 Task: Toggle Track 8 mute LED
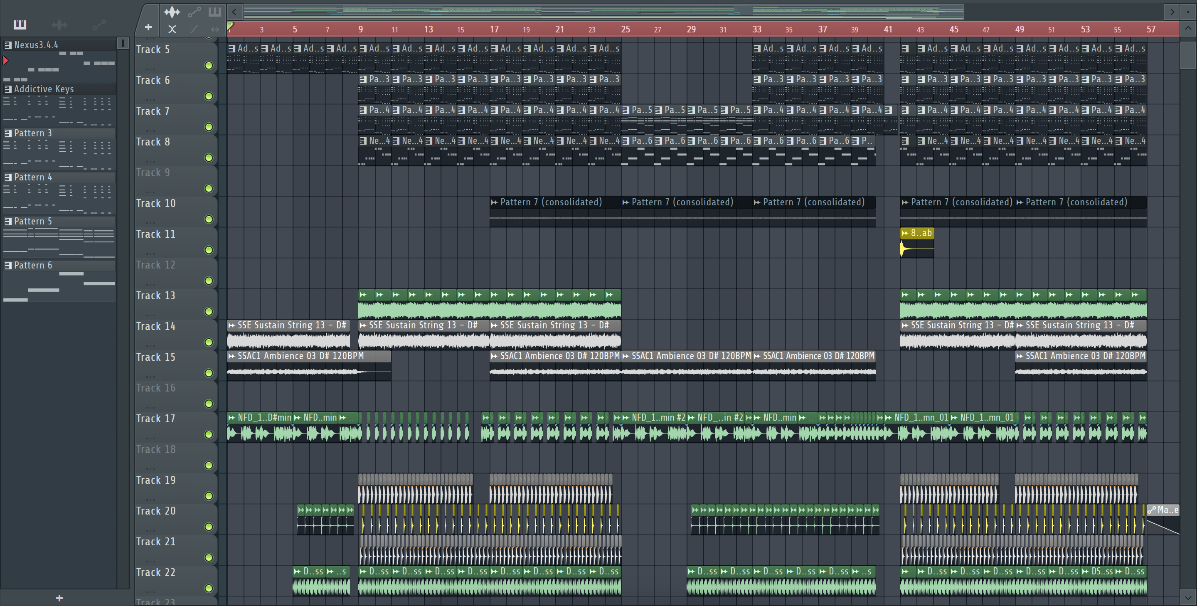[209, 158]
